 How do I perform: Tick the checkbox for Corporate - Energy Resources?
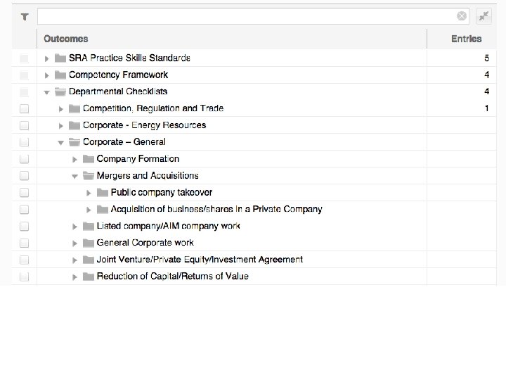[x=24, y=125]
